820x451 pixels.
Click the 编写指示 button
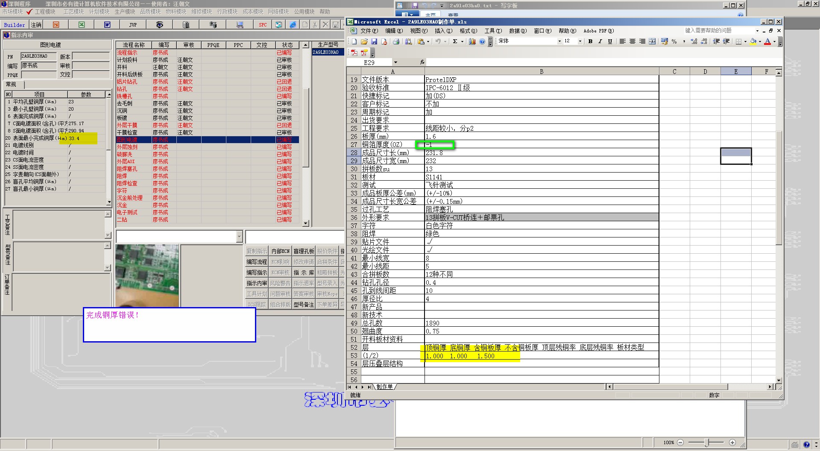(257, 272)
